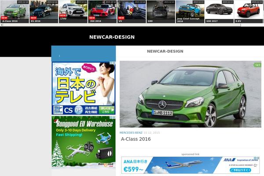Close the Banggood ad with its X icon
Viewport: 264px width, 176px height.
[114, 117]
